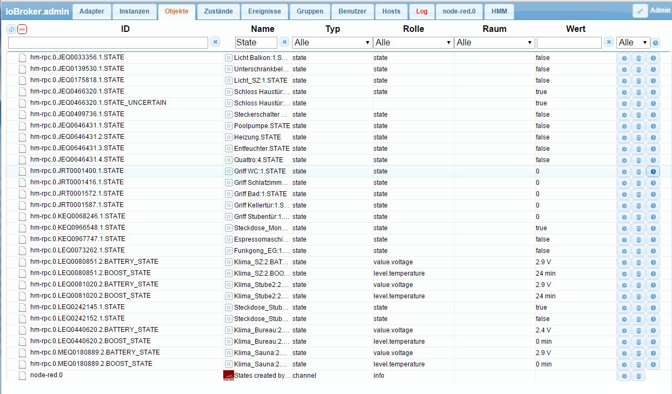Open the Raum filter dropdown
672x394 pixels.
coord(494,42)
